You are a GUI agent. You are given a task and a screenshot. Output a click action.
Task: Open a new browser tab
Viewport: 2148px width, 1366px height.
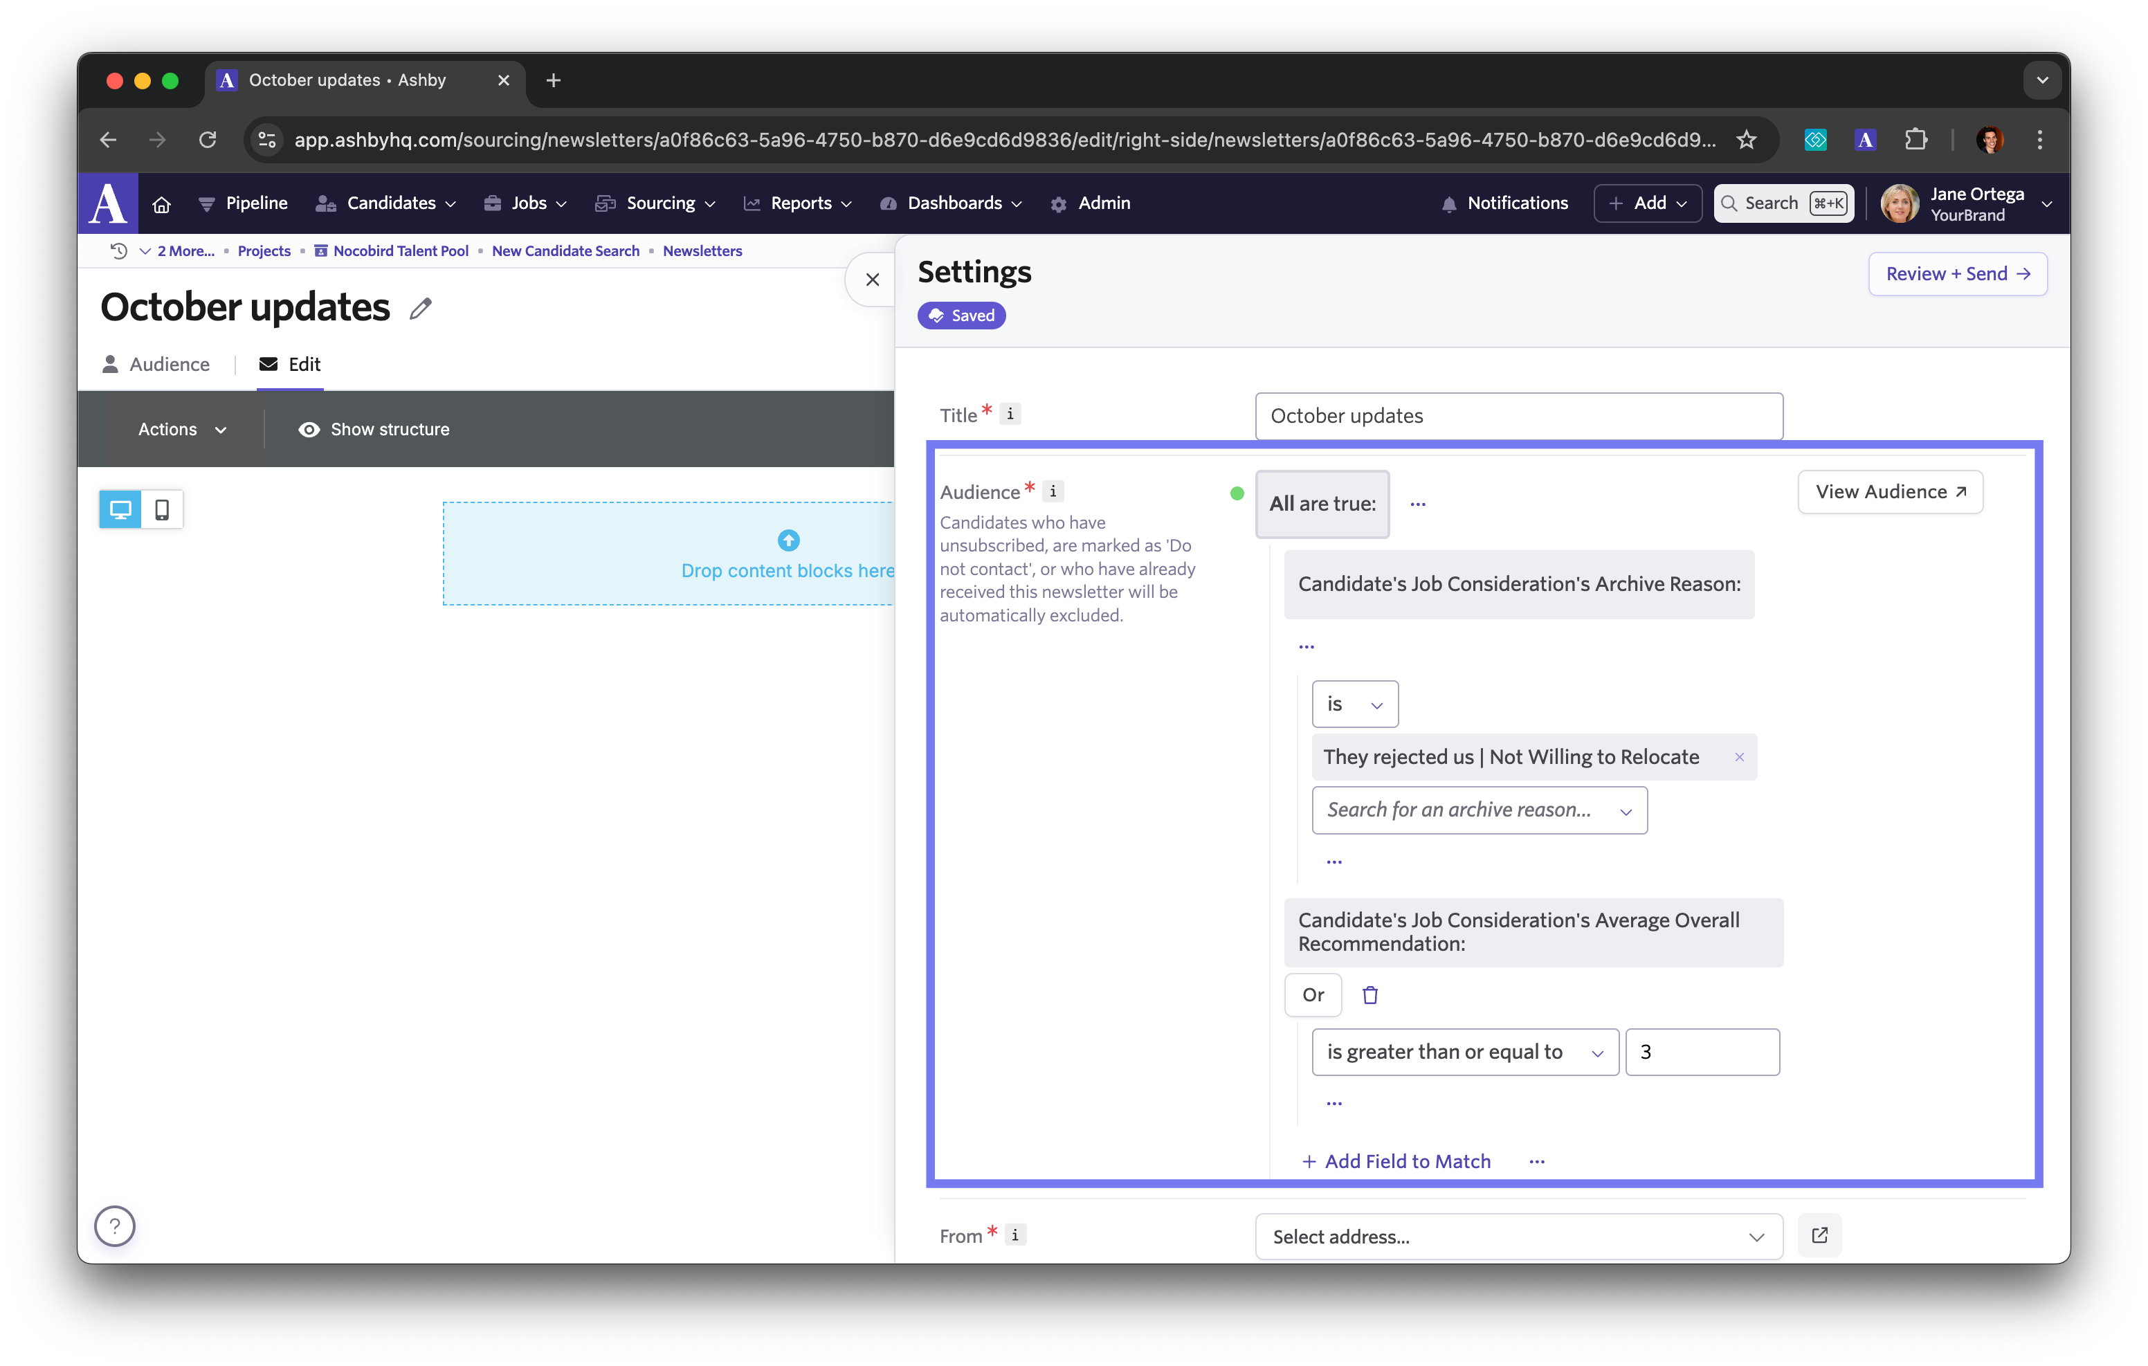coord(553,80)
